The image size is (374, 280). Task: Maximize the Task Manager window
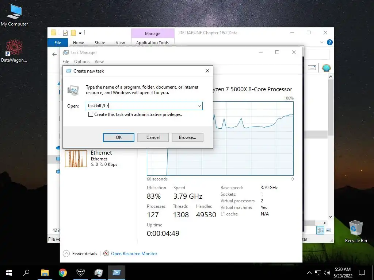(x=277, y=52)
